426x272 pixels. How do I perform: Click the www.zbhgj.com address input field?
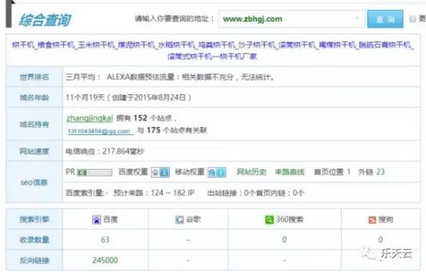pyautogui.click(x=291, y=19)
